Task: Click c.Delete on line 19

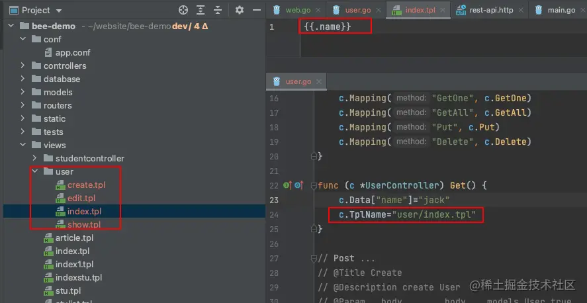Action: (506, 142)
